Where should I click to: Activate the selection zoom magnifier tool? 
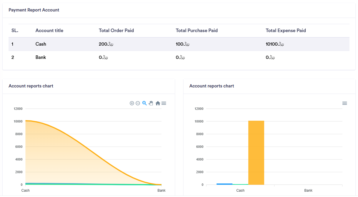(x=144, y=103)
